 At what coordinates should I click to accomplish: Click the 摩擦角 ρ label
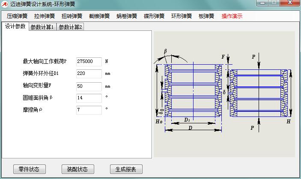[x=32, y=110]
